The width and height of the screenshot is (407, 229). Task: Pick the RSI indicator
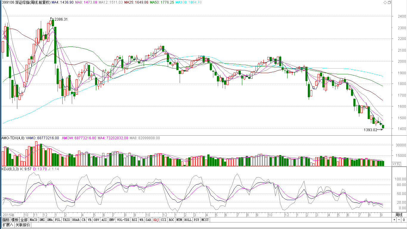pyautogui.click(x=134, y=220)
